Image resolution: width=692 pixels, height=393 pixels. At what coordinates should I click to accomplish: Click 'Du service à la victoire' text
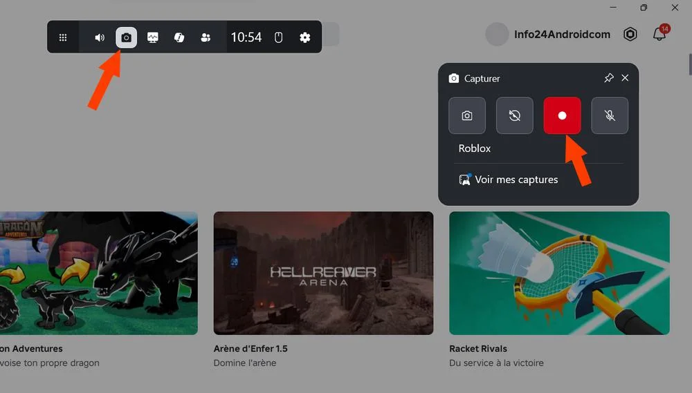tap(496, 363)
